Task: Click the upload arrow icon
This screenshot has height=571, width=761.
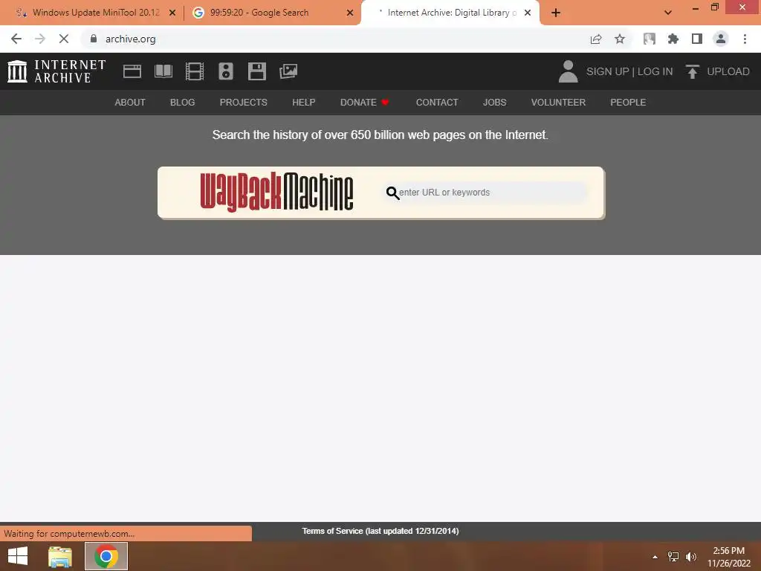Action: pyautogui.click(x=693, y=71)
